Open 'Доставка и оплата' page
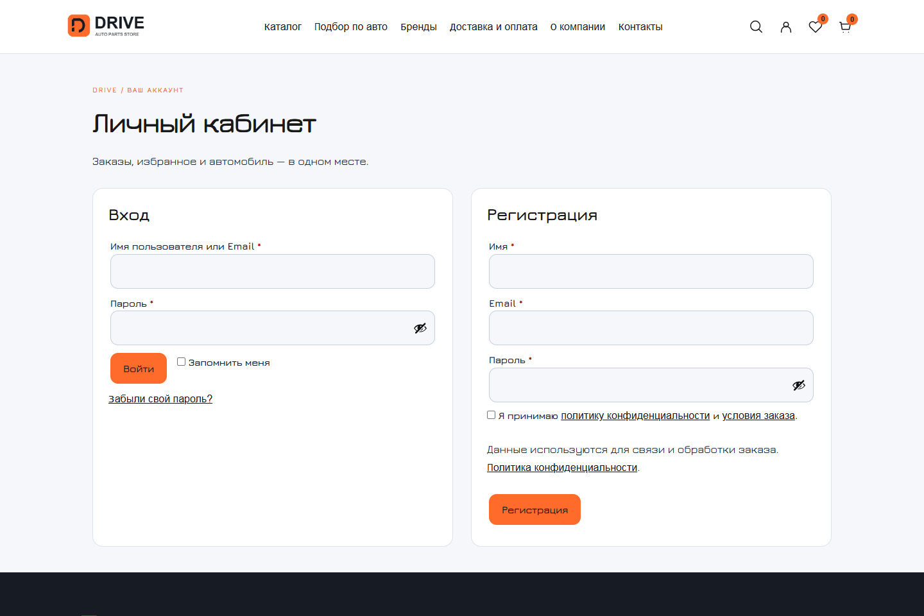The height and width of the screenshot is (616, 924). click(493, 27)
